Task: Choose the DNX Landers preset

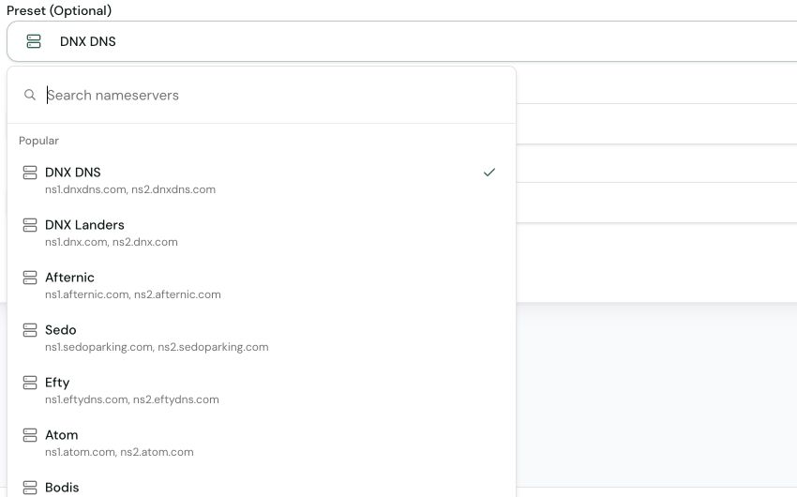Action: 262,233
